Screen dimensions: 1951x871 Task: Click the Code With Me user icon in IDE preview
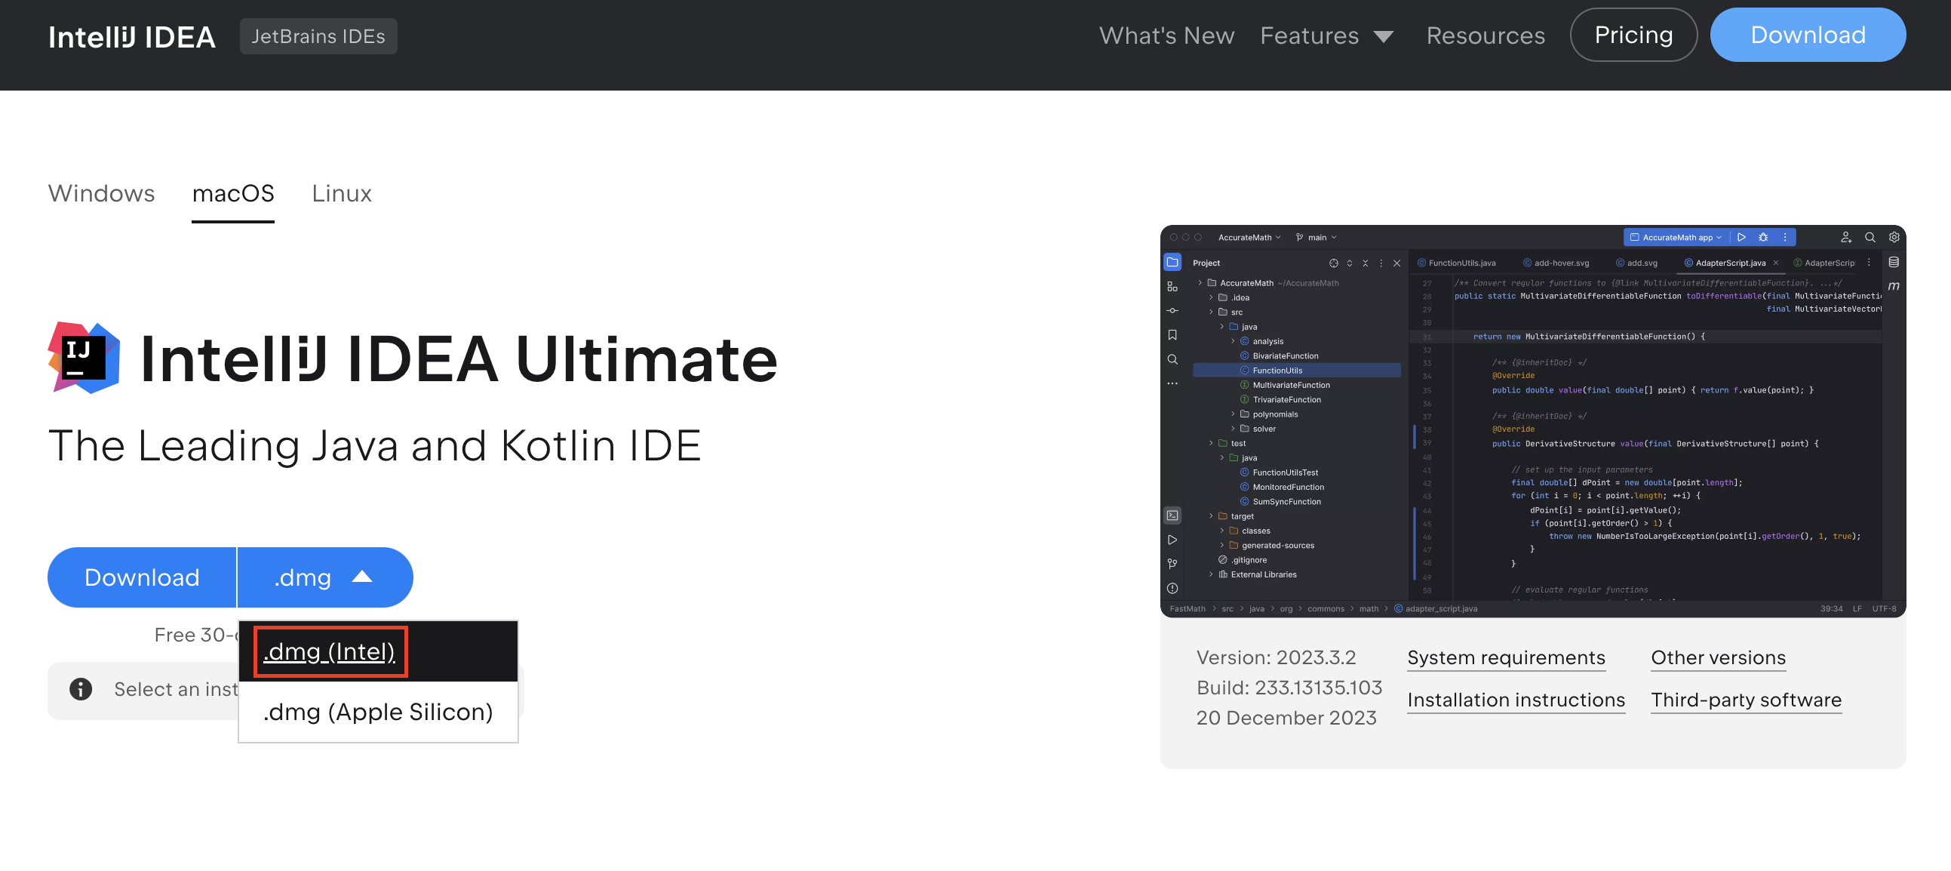[1845, 237]
